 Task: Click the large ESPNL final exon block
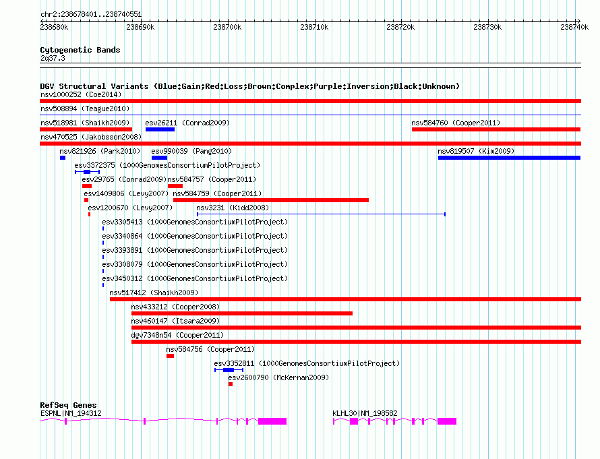pos(272,421)
